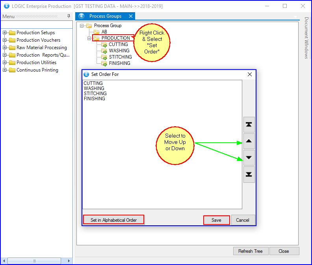Close the Process Groups tab
Image resolution: width=312 pixels, height=265 pixels.
click(131, 16)
